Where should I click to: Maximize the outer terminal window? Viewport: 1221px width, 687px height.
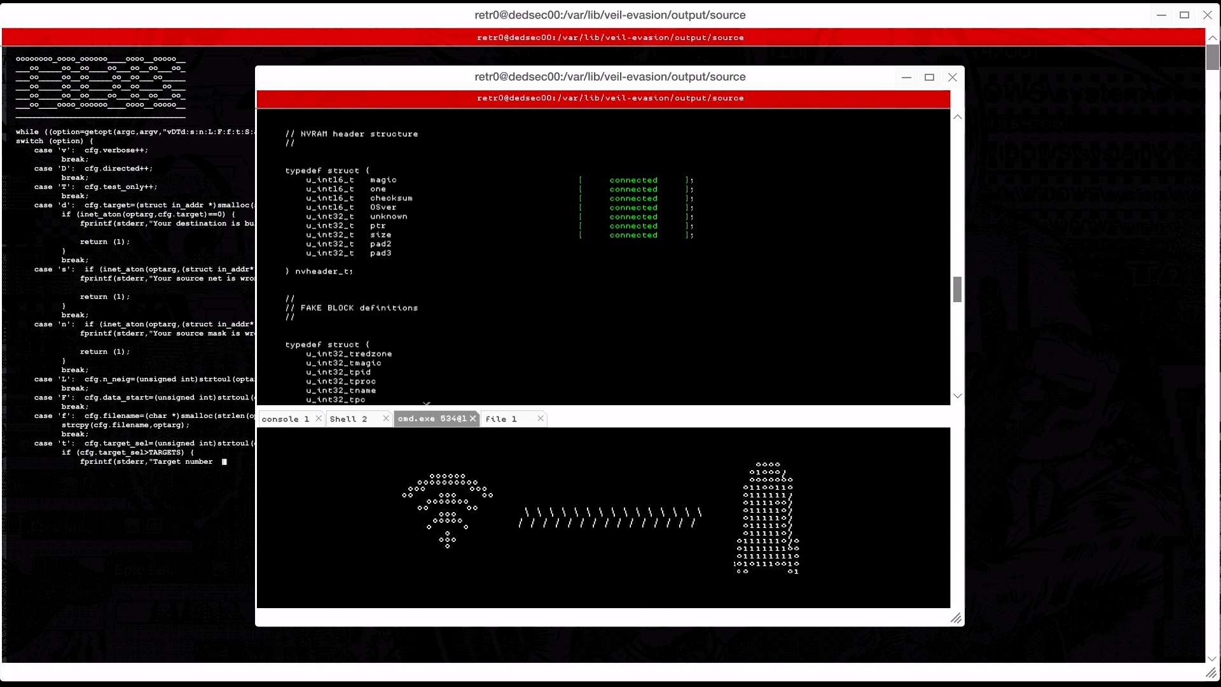pyautogui.click(x=1184, y=15)
